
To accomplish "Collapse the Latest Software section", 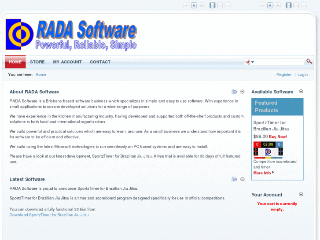I will coord(242,179).
